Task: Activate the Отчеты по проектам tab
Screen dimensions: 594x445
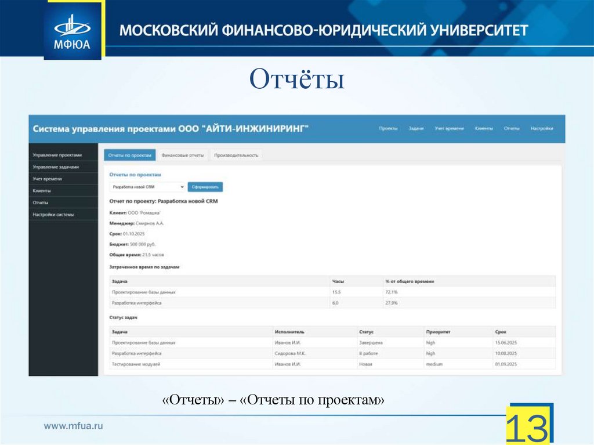Action: [x=130, y=155]
